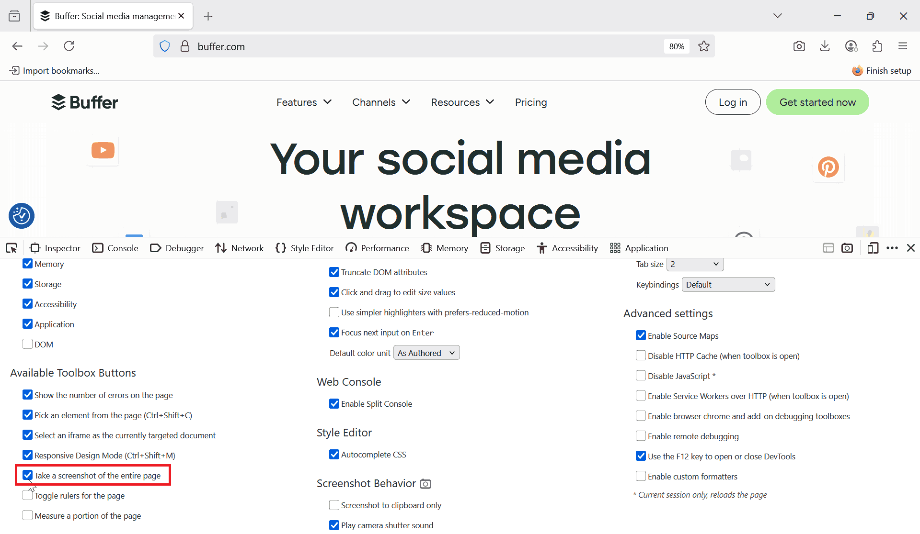The height and width of the screenshot is (534, 920).
Task: Uncheck Play camera shutter sound
Action: pos(334,525)
